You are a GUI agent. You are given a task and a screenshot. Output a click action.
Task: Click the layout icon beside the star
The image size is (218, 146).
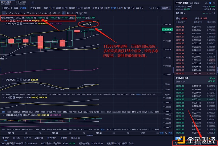pyautogui.click(x=214, y=3)
